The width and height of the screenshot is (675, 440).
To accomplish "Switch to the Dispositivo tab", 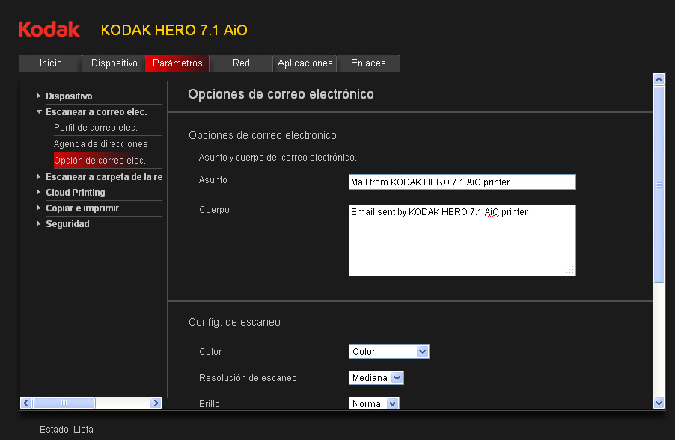I will (114, 63).
